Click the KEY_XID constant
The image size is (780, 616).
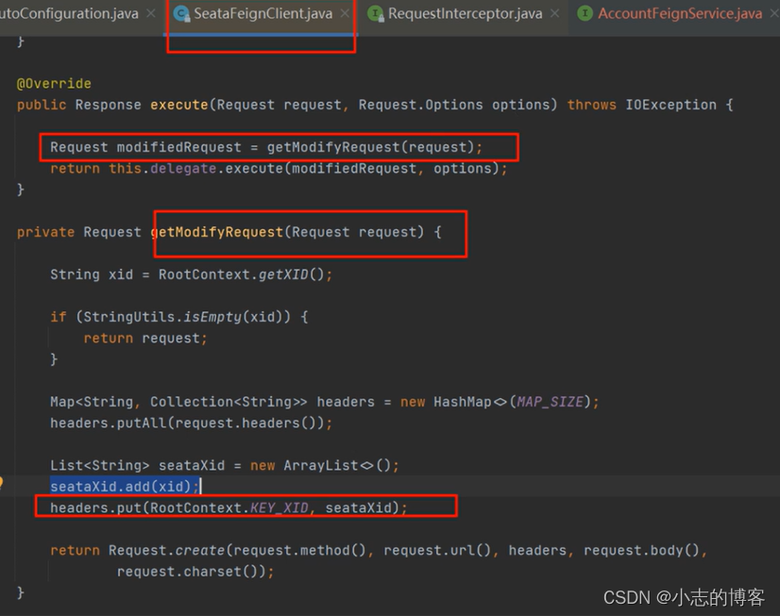(279, 508)
